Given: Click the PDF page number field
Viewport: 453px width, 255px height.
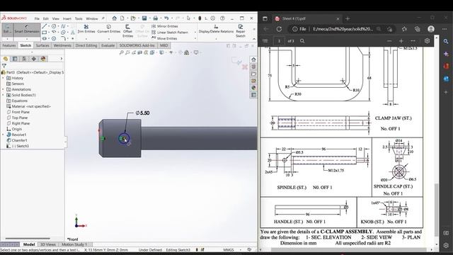Looking at the screenshot, I should pyautogui.click(x=279, y=41).
